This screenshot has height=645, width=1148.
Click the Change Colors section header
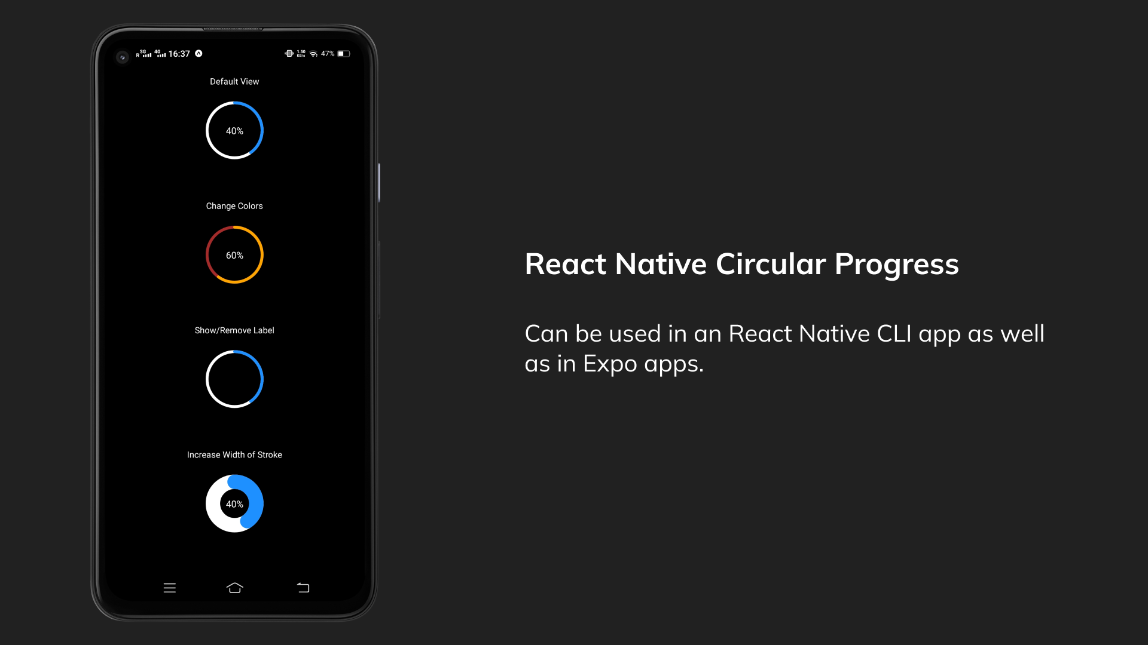(x=234, y=205)
